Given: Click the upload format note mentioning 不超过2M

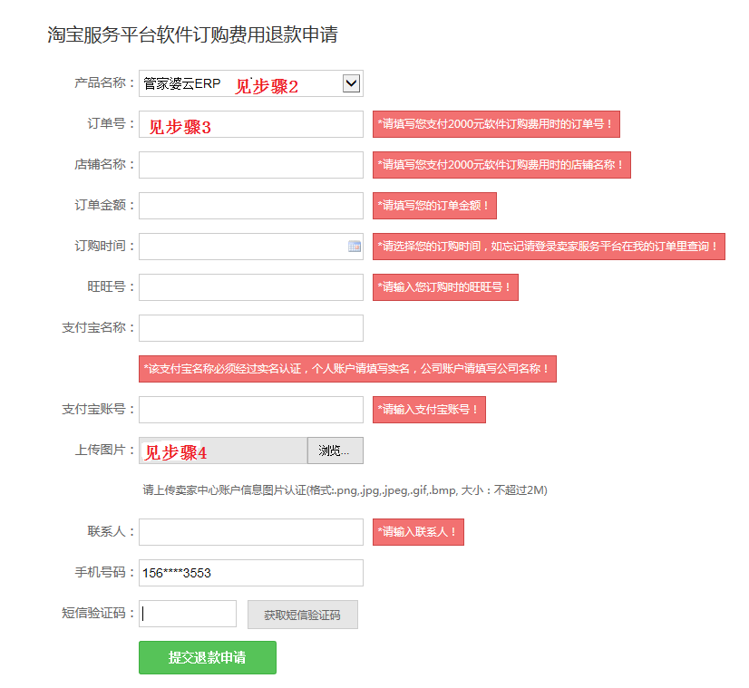Looking at the screenshot, I should (x=345, y=490).
